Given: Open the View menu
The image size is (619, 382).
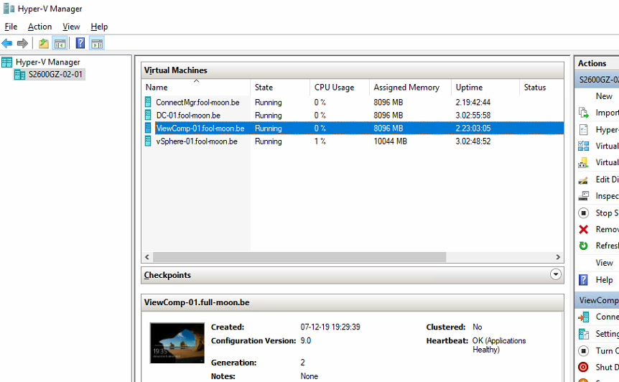Looking at the screenshot, I should [x=71, y=27].
